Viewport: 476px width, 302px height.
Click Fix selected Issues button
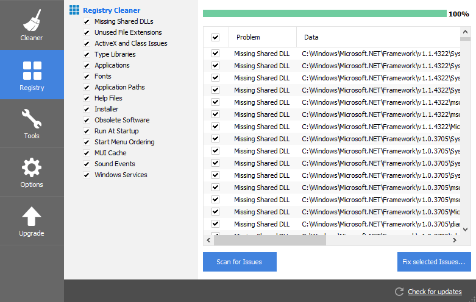(x=433, y=262)
